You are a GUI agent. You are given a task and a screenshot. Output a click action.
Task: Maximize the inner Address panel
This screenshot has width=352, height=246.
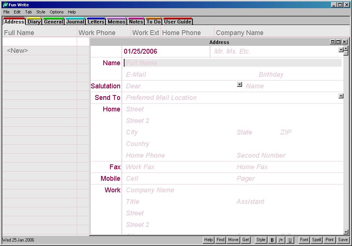click(x=339, y=42)
